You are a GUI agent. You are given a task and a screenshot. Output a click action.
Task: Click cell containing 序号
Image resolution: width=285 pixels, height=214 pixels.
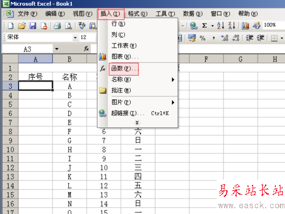pyautogui.click(x=35, y=77)
